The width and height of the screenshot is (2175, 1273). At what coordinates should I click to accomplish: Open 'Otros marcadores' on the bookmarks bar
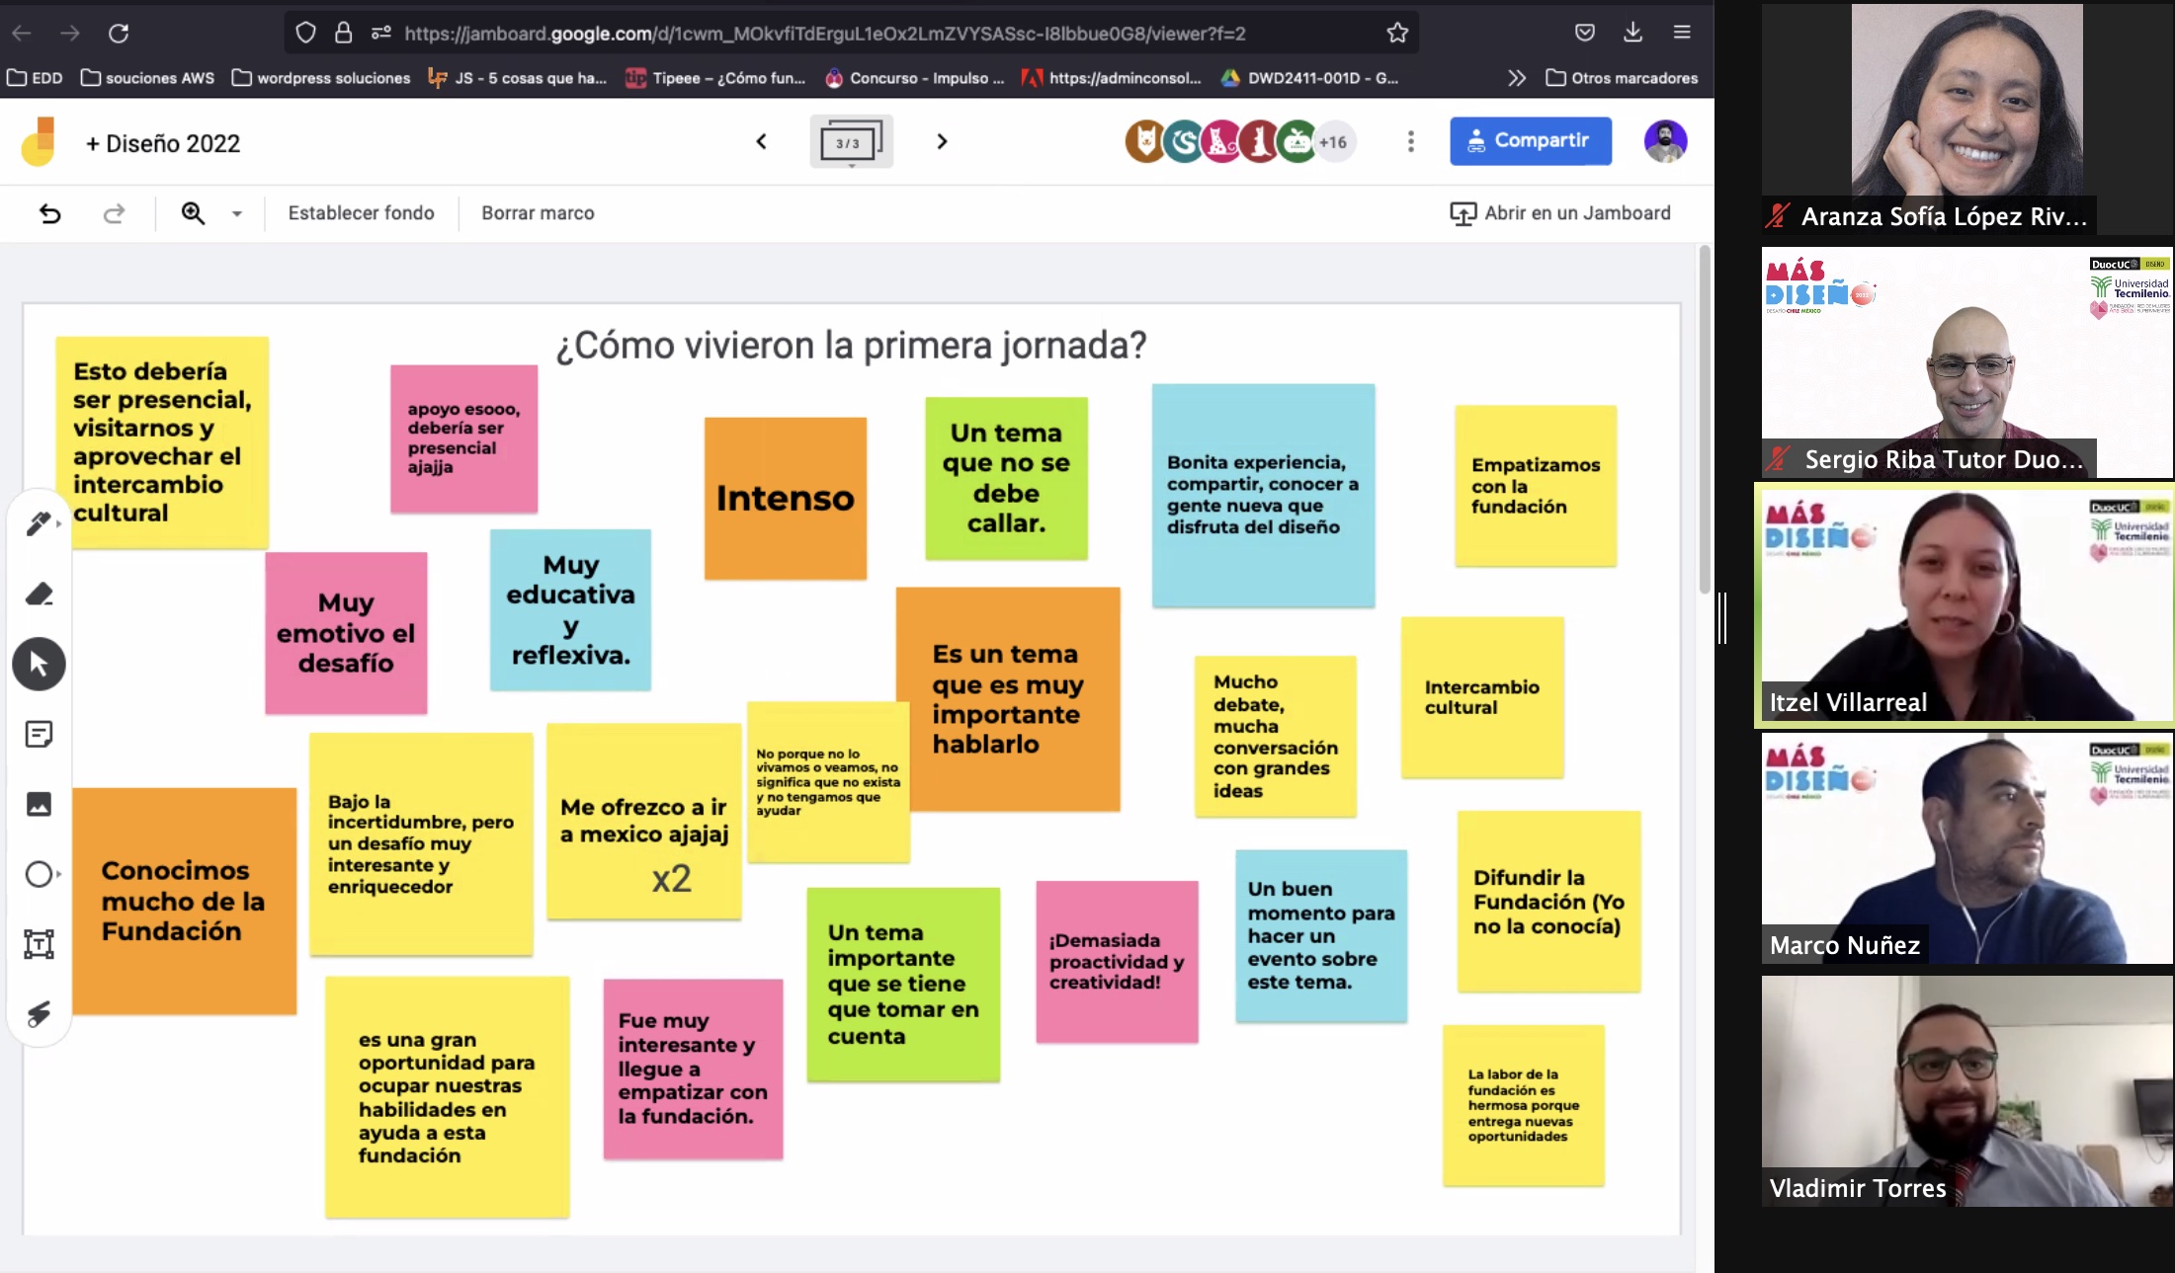click(x=1621, y=78)
